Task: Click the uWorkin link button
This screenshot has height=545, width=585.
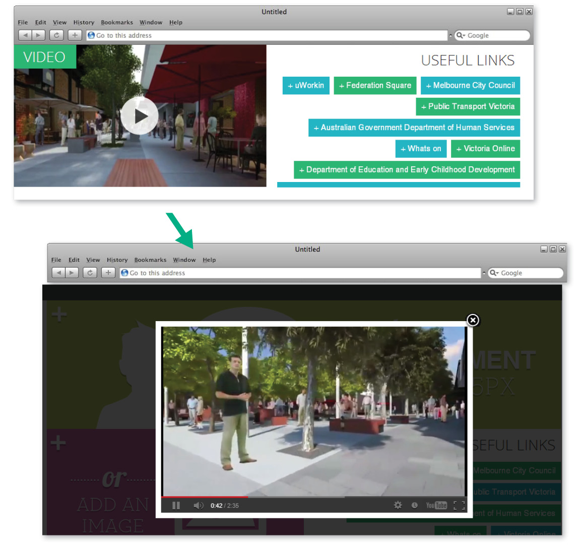Action: 306,86
